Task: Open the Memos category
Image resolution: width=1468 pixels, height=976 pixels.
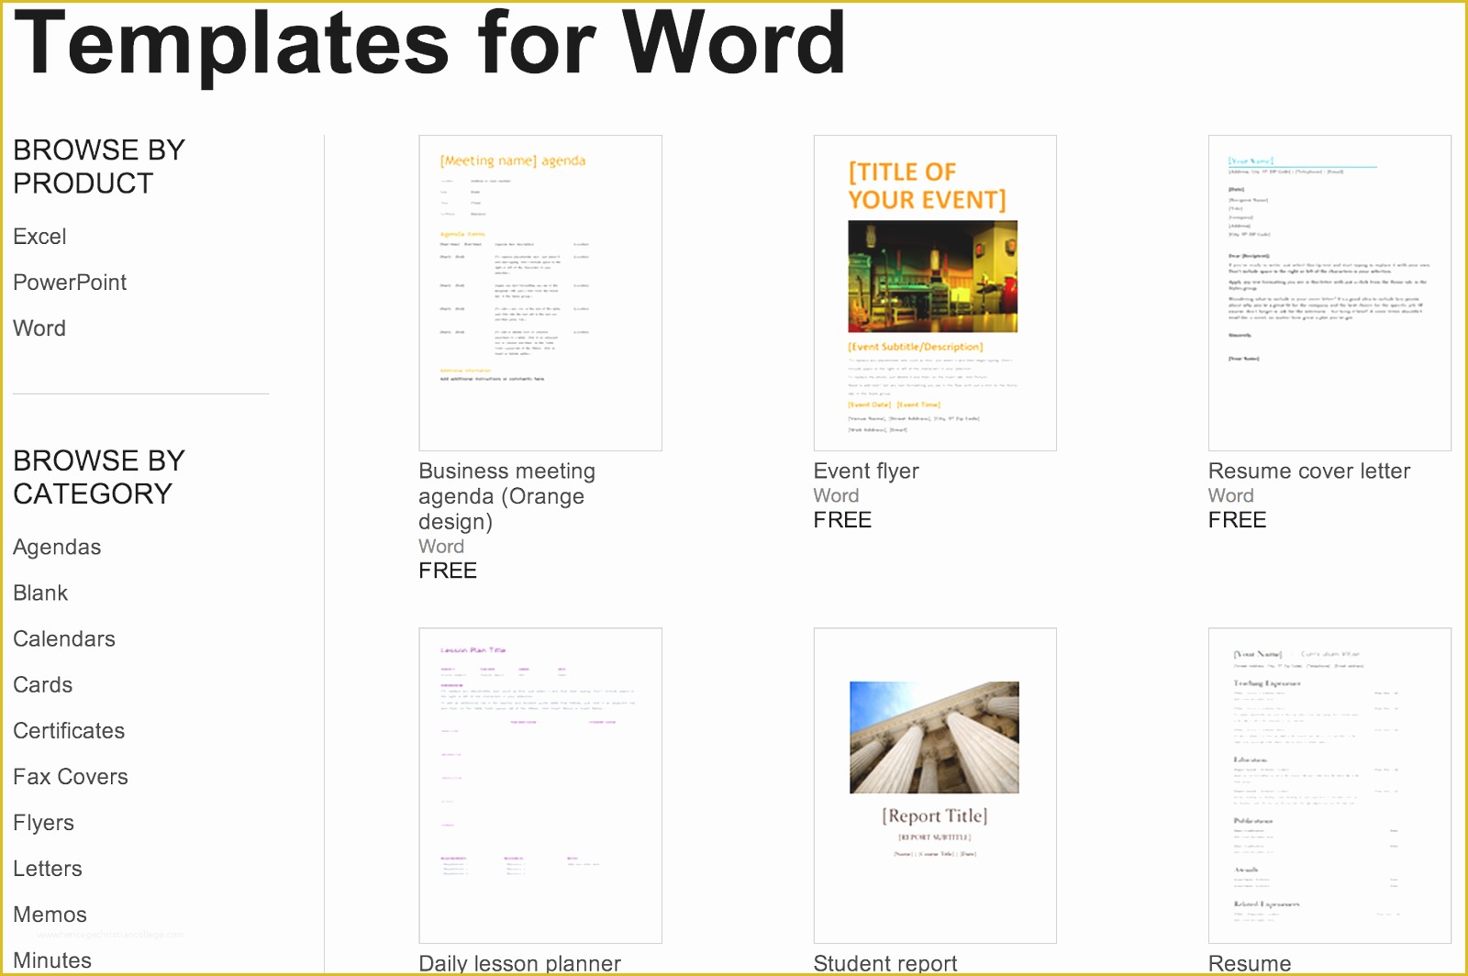Action: (50, 915)
